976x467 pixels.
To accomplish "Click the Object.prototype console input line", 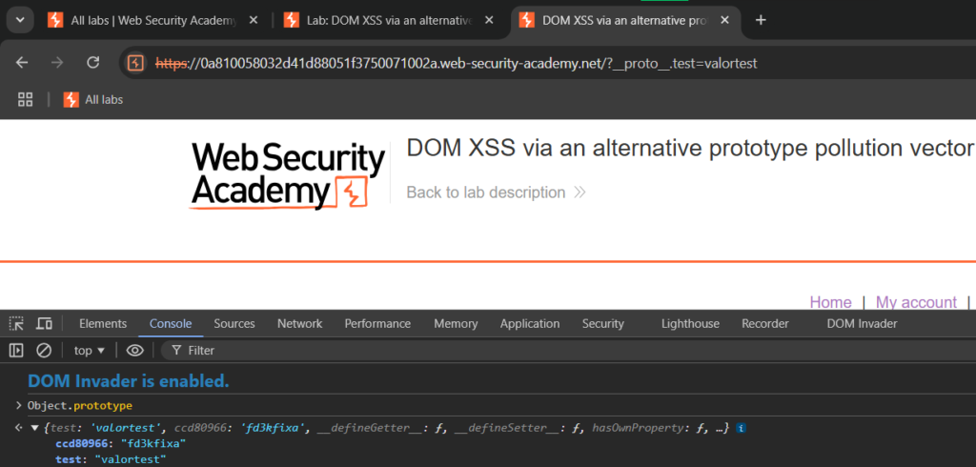I will point(80,406).
